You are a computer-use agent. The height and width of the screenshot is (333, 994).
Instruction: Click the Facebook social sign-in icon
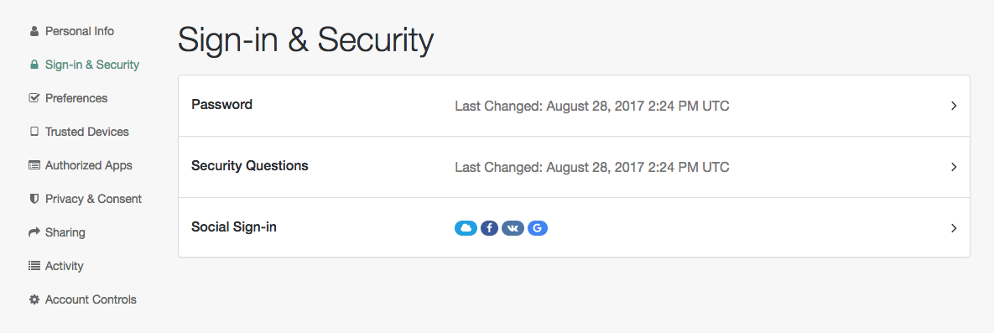pos(489,228)
